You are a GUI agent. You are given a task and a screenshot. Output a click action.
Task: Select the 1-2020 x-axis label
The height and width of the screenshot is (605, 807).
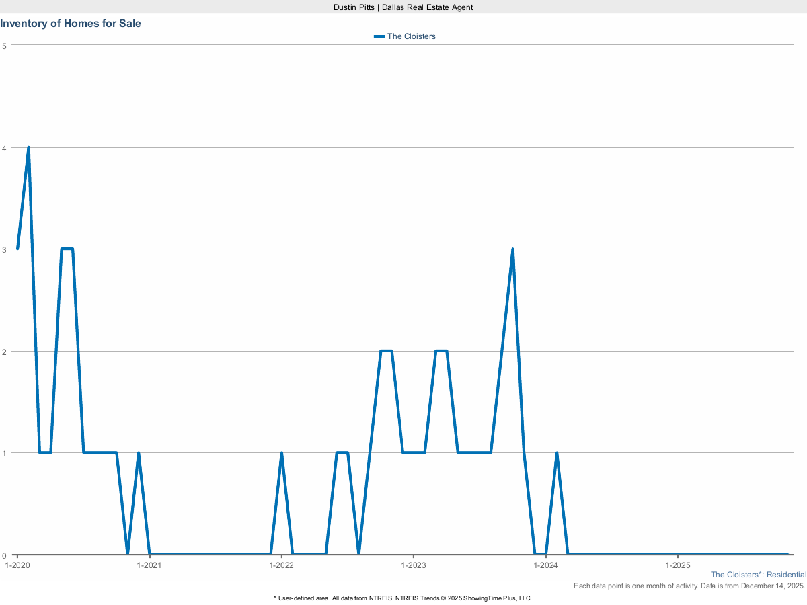(x=17, y=565)
